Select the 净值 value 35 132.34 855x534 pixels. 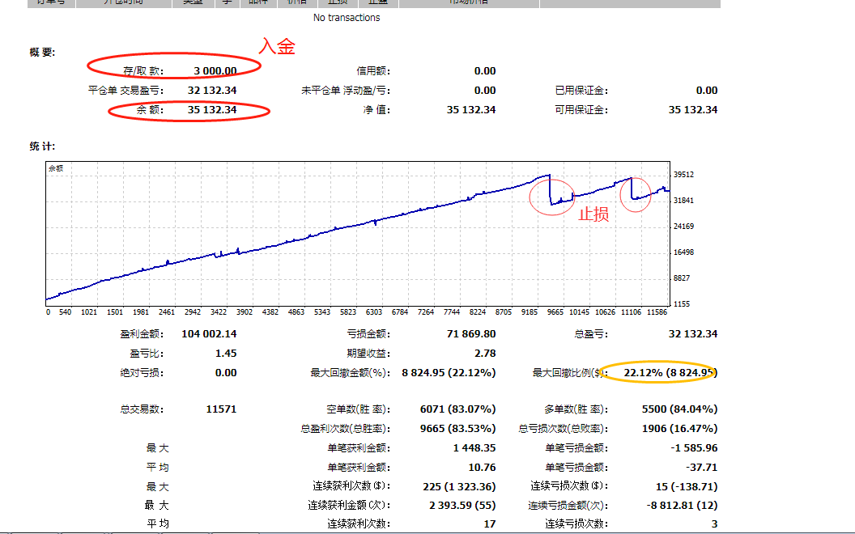pyautogui.click(x=471, y=109)
